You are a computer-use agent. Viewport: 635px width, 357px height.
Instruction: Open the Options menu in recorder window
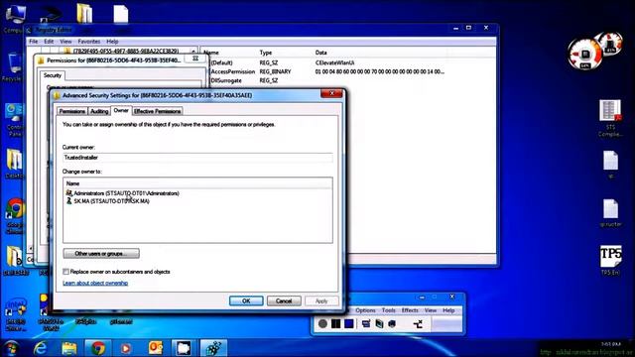click(365, 310)
